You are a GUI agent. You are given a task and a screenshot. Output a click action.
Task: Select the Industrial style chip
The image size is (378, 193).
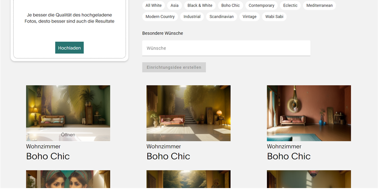(192, 17)
